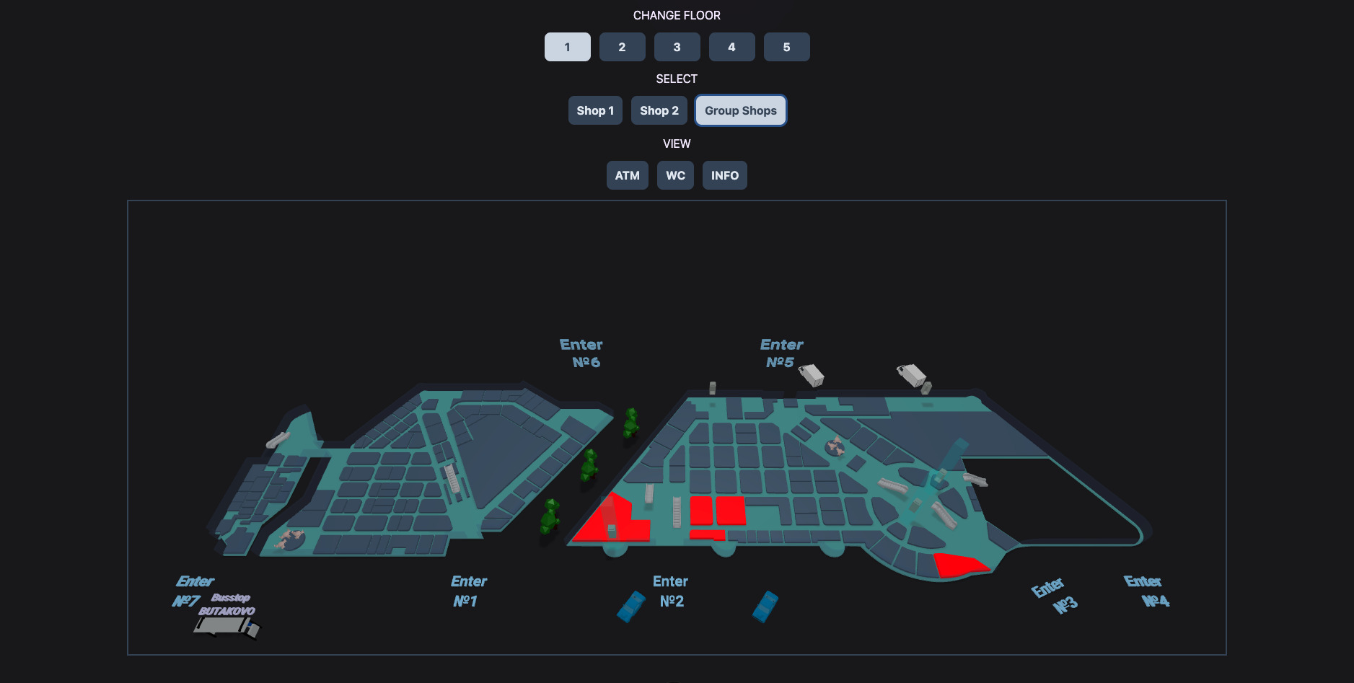Click the Enter №6 label
Image resolution: width=1354 pixels, height=683 pixels.
tap(581, 353)
